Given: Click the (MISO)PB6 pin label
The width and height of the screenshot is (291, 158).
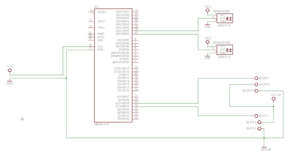Looking at the screenshot, I should [123, 43].
